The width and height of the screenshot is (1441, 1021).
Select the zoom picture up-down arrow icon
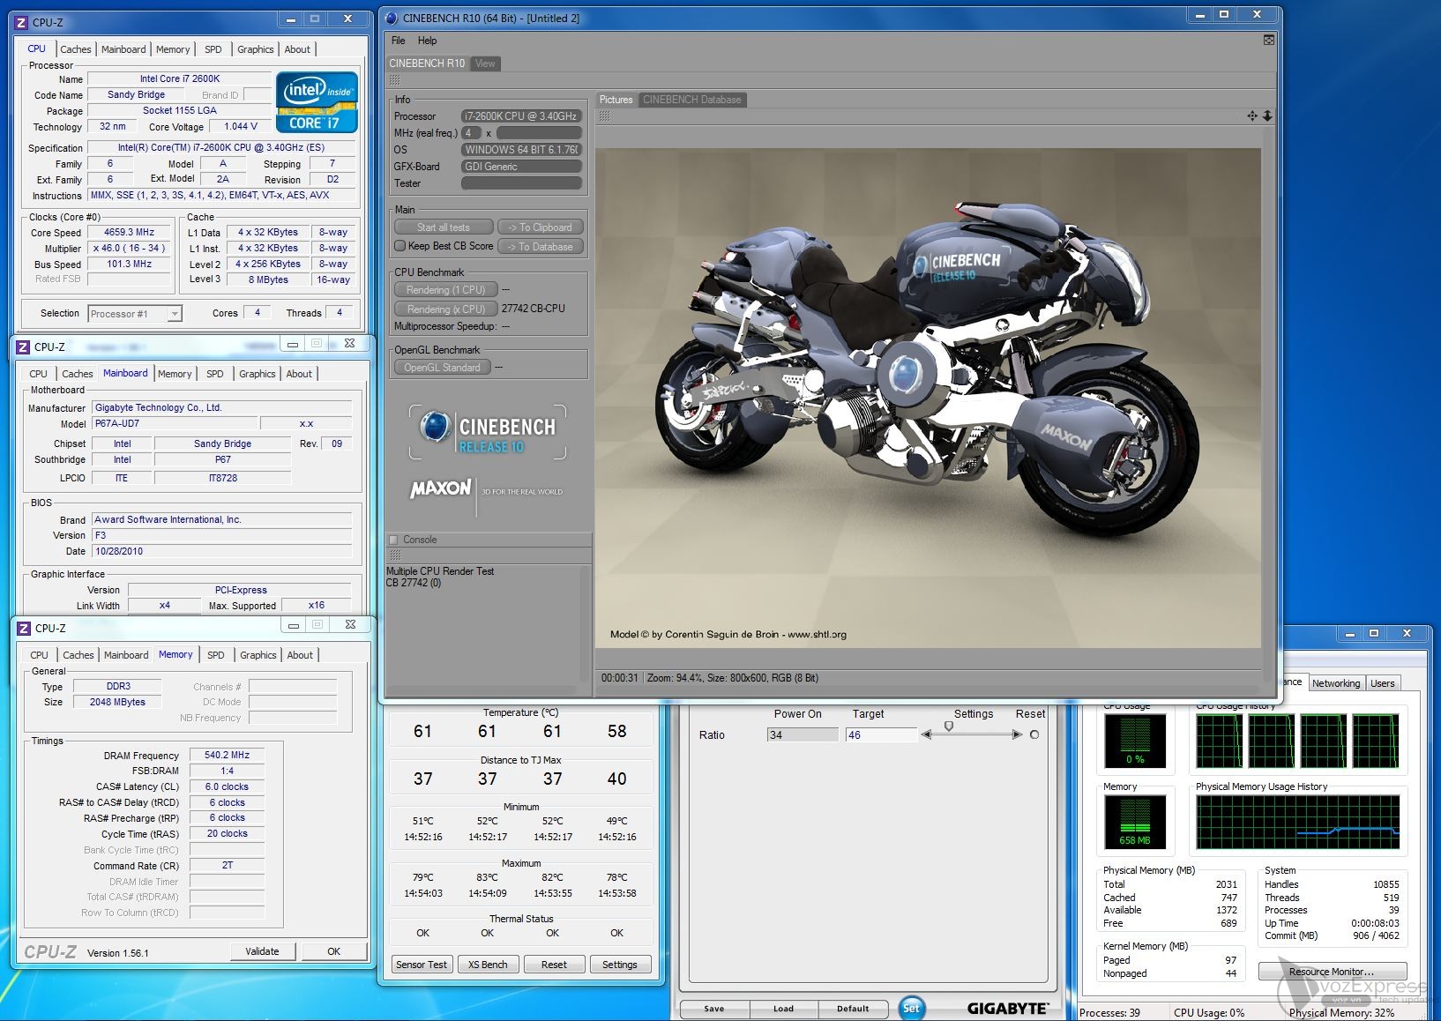tap(1267, 116)
